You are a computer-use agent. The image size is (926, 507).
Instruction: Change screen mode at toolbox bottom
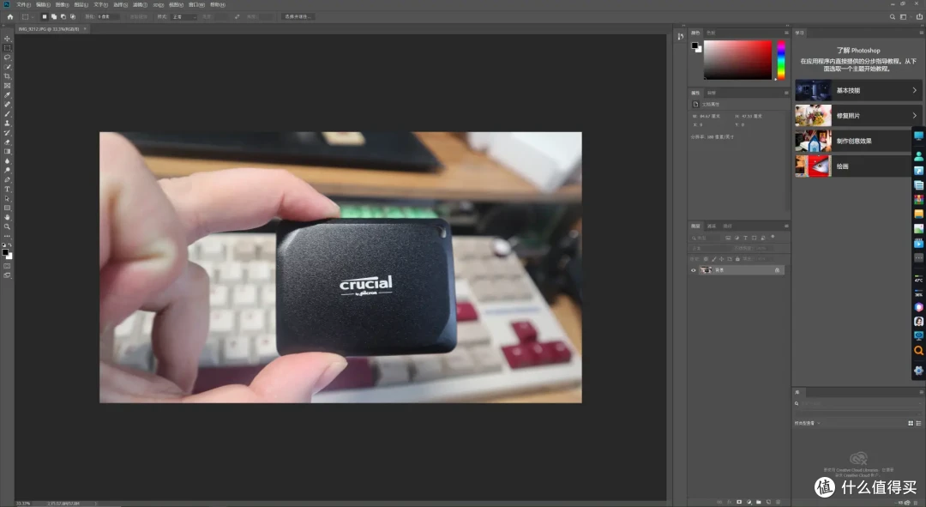[x=7, y=275]
